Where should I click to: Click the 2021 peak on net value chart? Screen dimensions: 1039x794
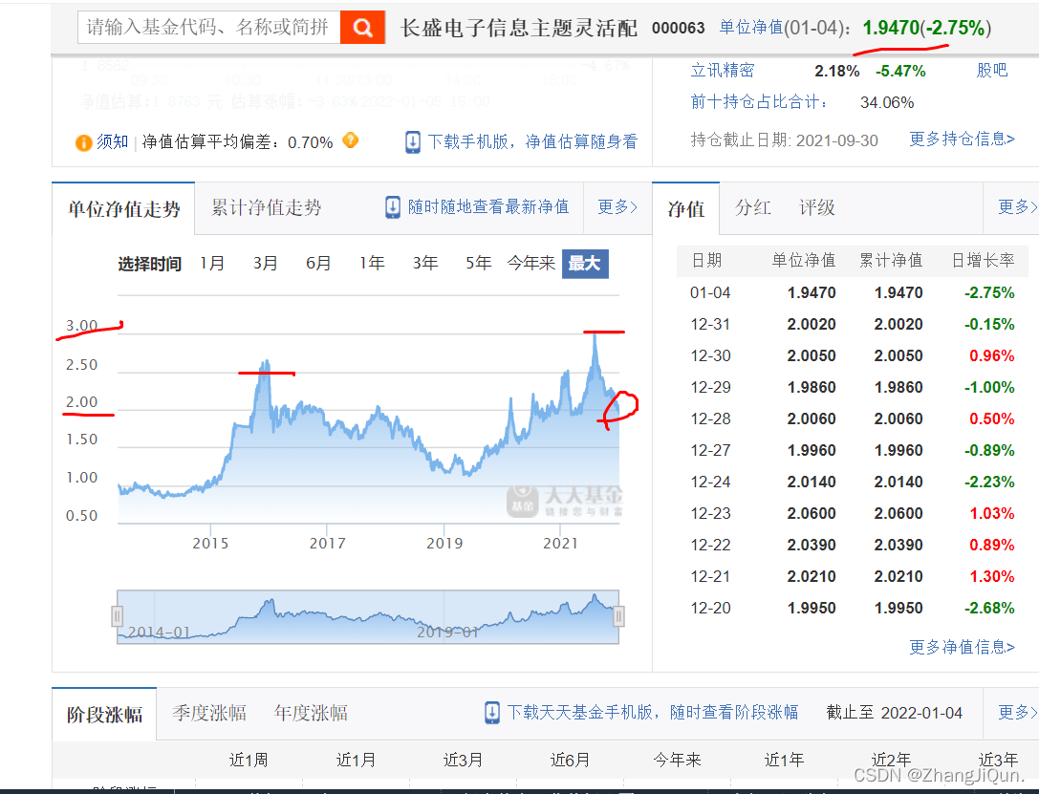click(x=595, y=334)
